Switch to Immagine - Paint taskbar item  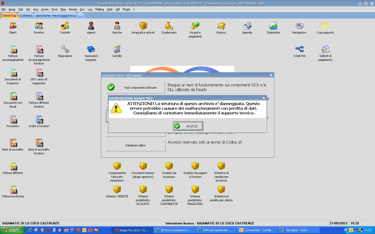(x=298, y=230)
